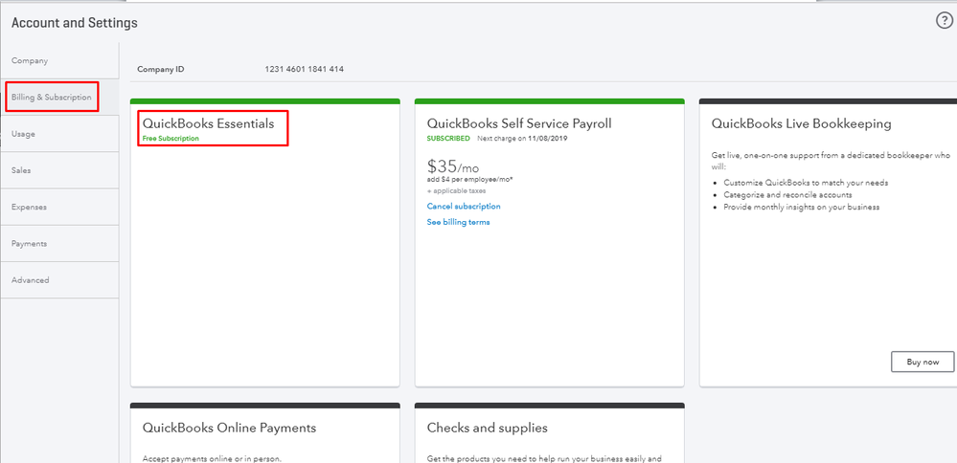Open the Expenses settings tab
This screenshot has height=463, width=957.
click(x=59, y=208)
